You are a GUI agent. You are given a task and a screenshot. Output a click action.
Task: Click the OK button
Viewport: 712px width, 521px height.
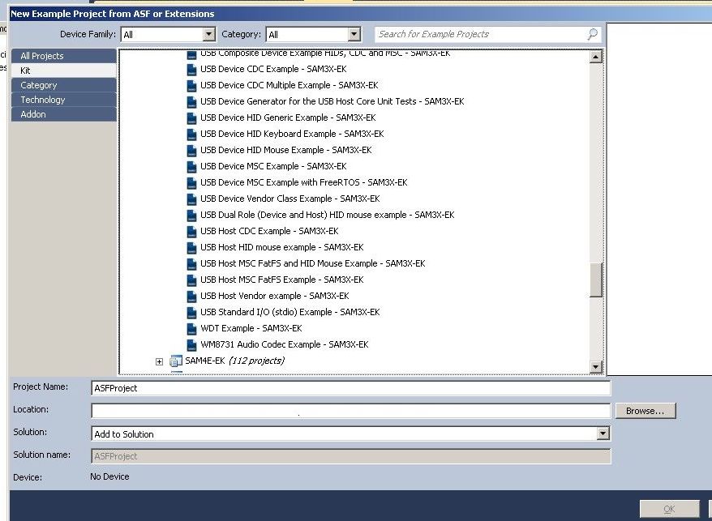tap(669, 509)
